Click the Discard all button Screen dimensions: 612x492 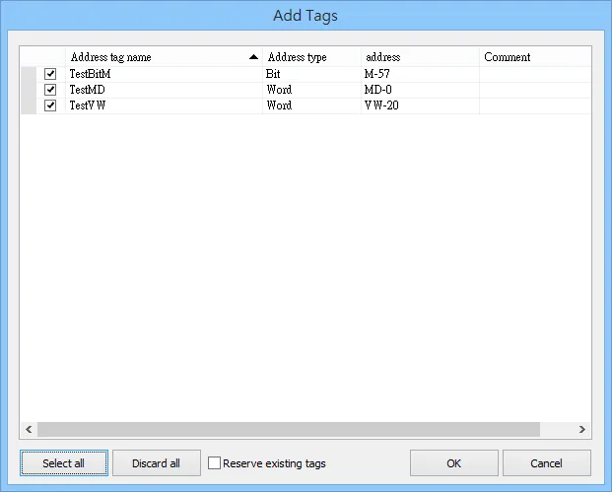(x=157, y=463)
